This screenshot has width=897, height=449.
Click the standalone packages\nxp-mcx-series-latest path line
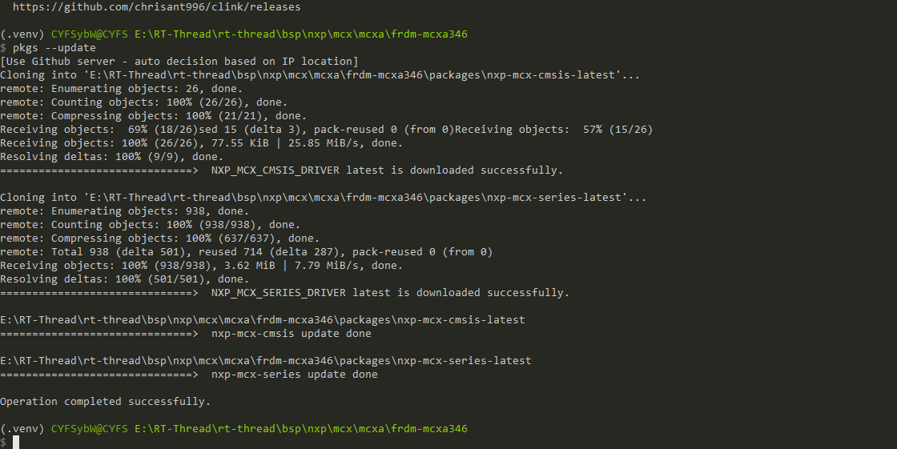coord(266,360)
